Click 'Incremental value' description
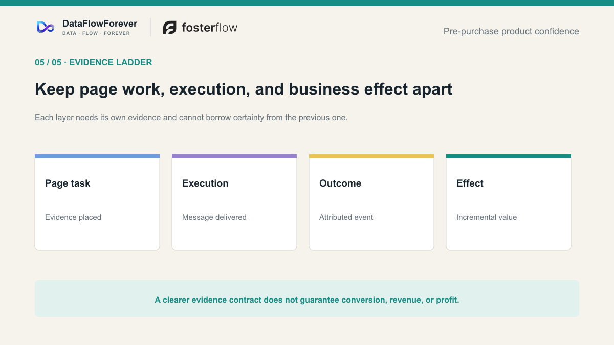 click(487, 217)
